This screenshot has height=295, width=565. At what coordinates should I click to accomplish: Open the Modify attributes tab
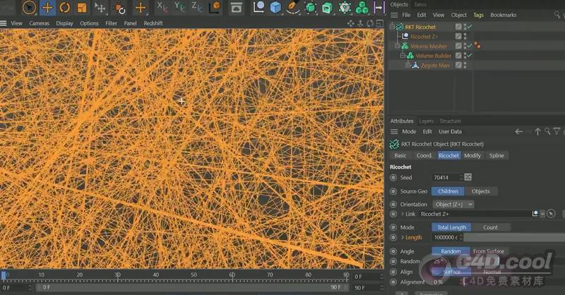(472, 155)
